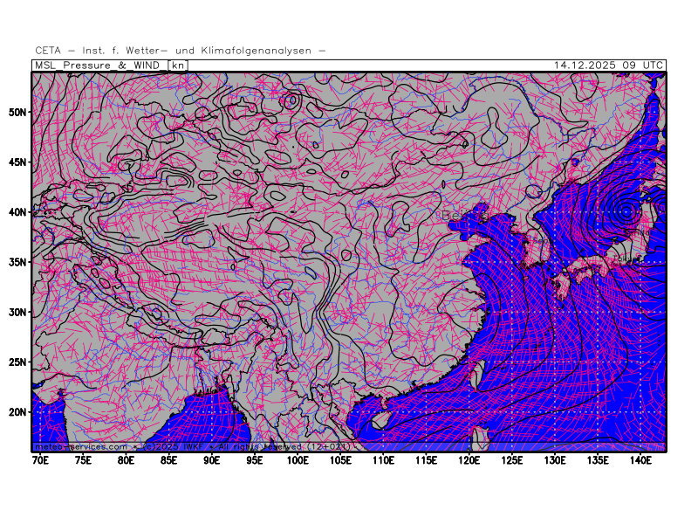698x524 pixels.
Task: Click the 70E longitude label
Action: [x=40, y=459]
